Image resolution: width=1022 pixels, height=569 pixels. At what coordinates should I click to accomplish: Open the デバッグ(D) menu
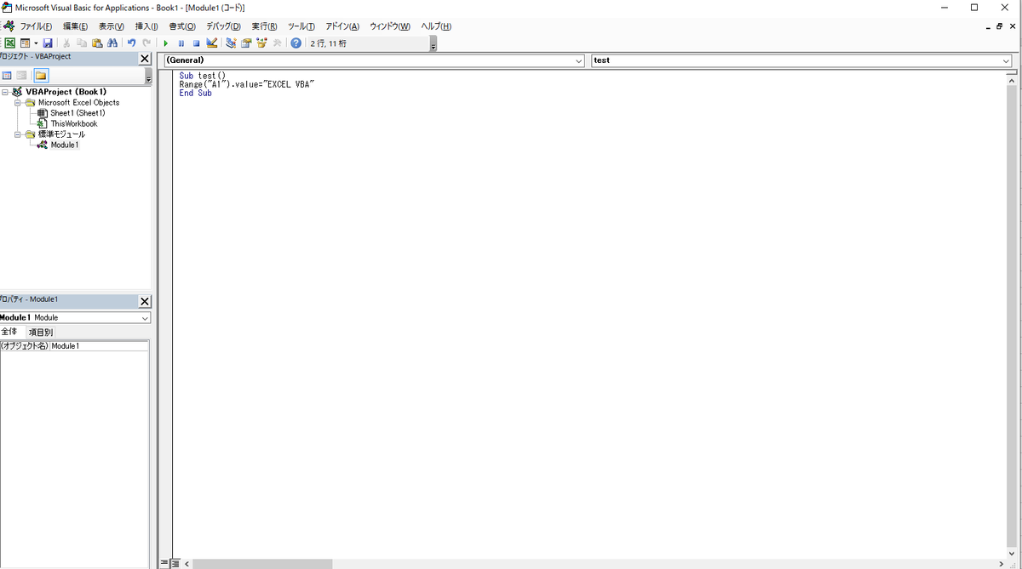(223, 26)
